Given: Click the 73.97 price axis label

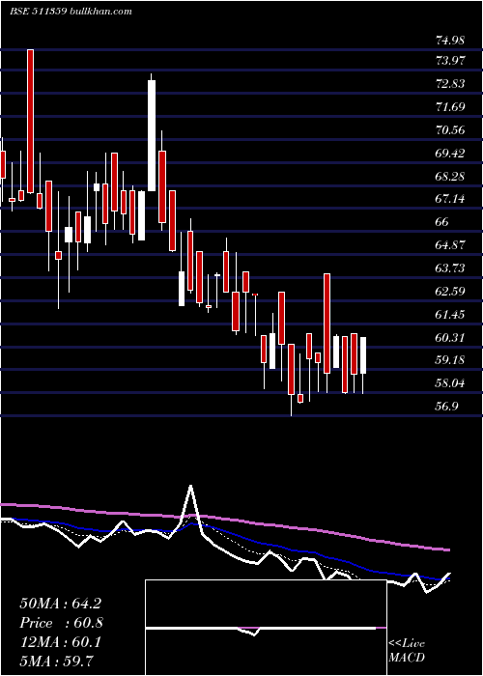Looking at the screenshot, I should 450,61.
